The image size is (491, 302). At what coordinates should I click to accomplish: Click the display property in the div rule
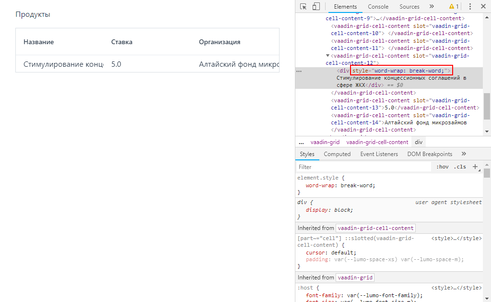pos(316,210)
